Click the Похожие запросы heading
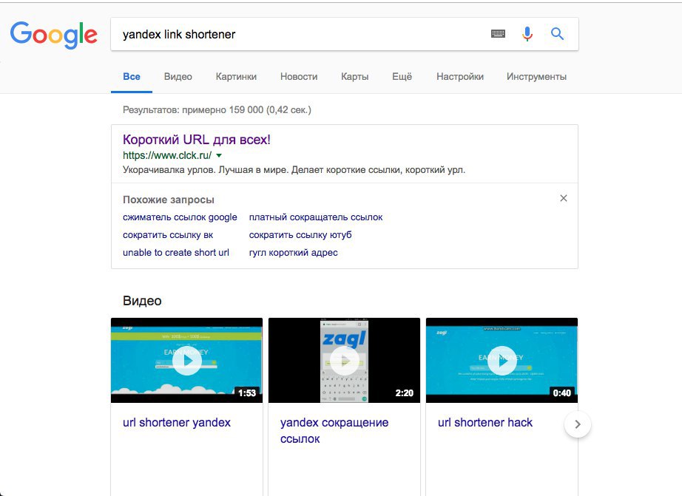 (169, 200)
